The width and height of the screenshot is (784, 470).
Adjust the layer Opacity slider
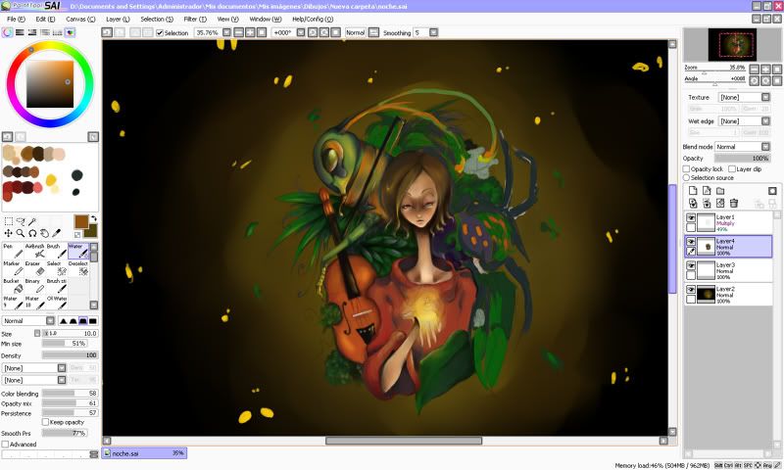742,159
